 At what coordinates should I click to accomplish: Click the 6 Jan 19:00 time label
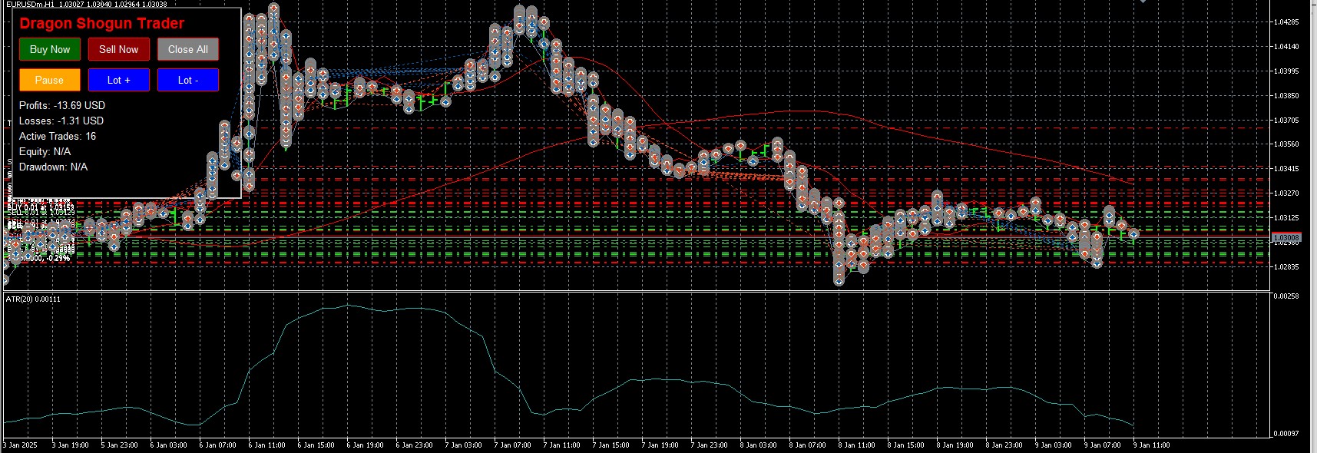(366, 445)
